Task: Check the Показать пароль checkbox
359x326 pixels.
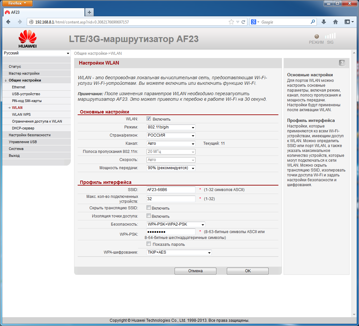Action: click(x=148, y=244)
